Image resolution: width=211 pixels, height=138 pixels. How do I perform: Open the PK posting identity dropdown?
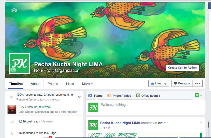pos(198,95)
